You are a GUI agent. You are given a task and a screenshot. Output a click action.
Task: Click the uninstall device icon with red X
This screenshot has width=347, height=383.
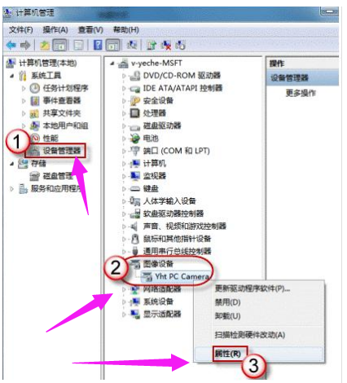pyautogui.click(x=166, y=45)
